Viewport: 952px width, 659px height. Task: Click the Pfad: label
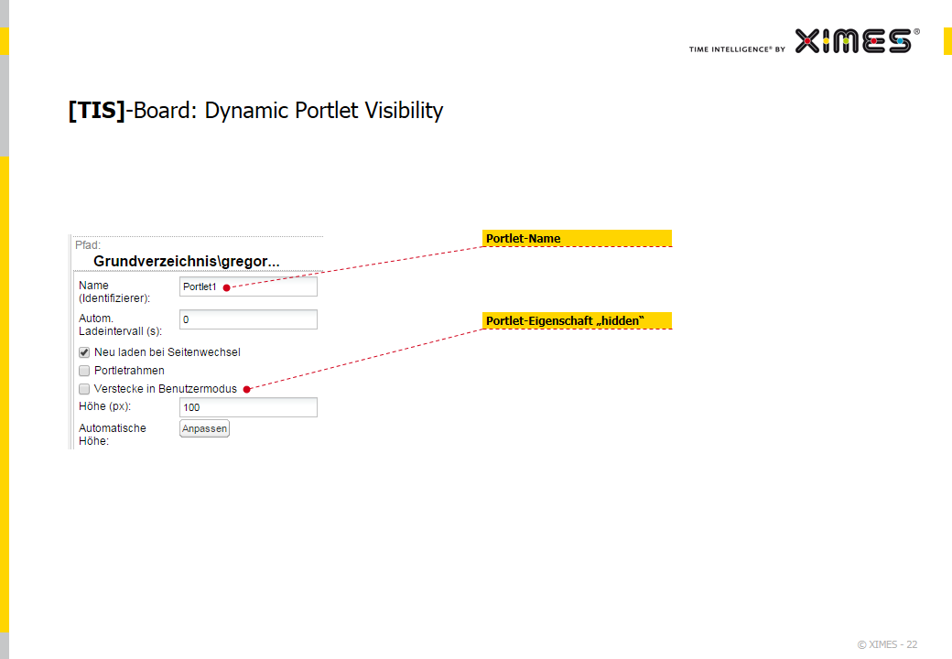(88, 245)
